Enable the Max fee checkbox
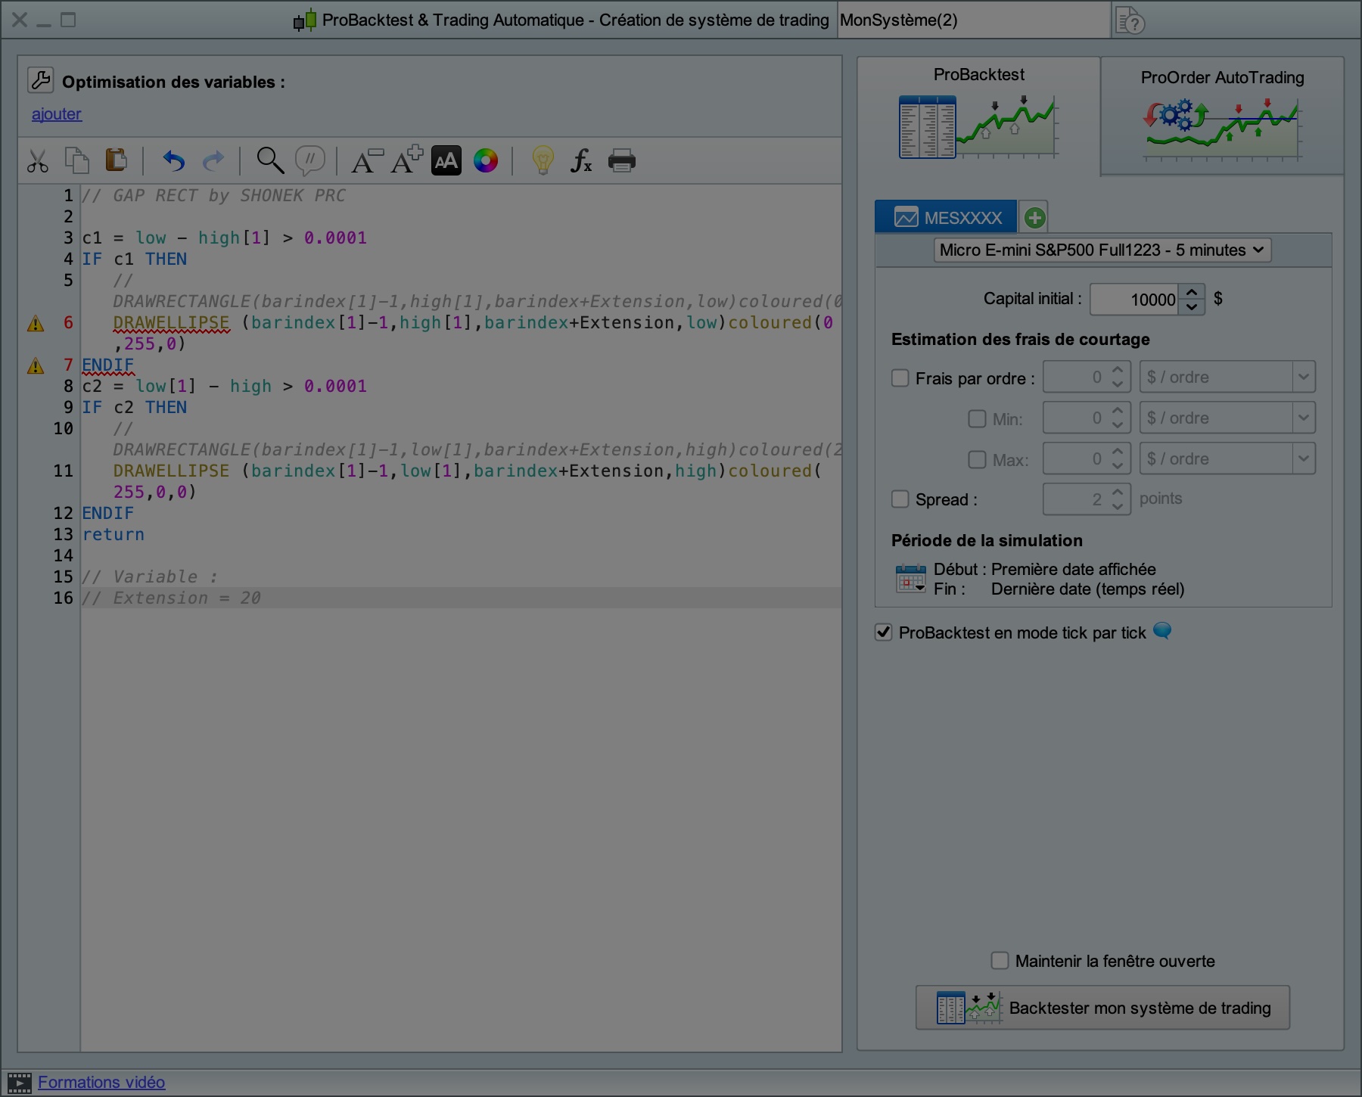This screenshot has height=1097, width=1362. tap(978, 459)
